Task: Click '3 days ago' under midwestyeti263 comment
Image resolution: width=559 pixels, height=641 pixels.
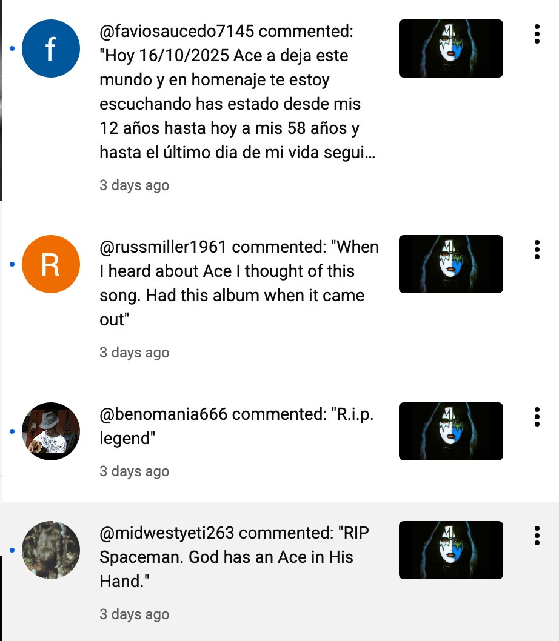Action: [x=134, y=614]
